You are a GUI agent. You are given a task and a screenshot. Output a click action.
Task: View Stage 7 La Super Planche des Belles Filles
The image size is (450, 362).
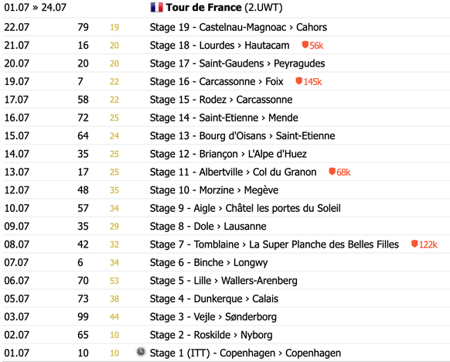click(274, 244)
